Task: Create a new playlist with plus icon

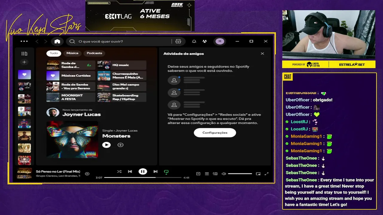Action: click(24, 62)
